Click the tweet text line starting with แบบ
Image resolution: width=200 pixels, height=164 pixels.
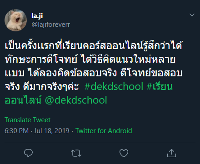point(94,73)
